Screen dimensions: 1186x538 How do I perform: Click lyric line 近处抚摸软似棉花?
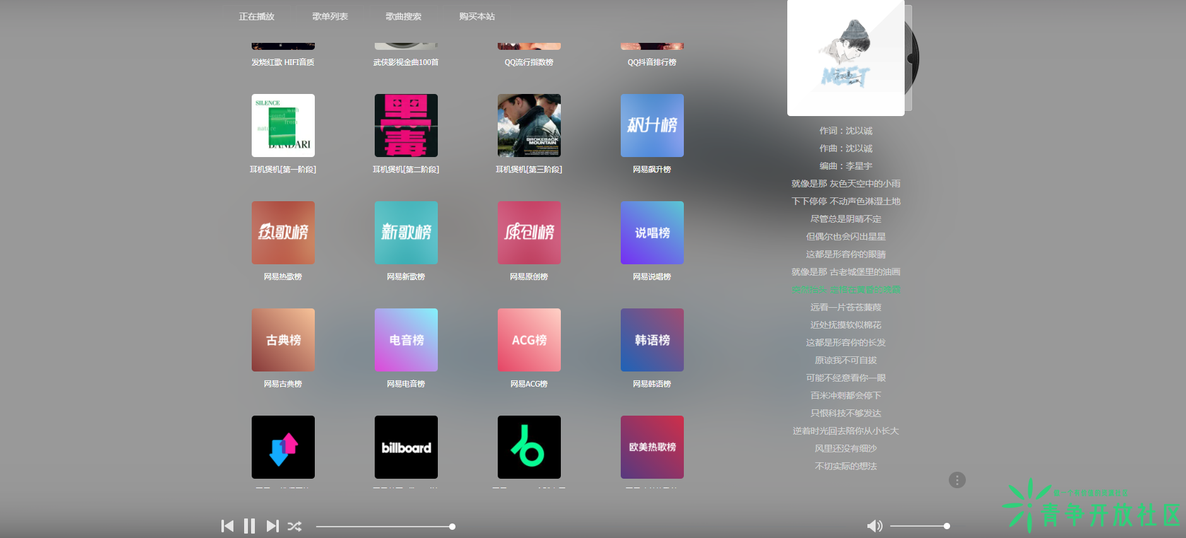846,325
